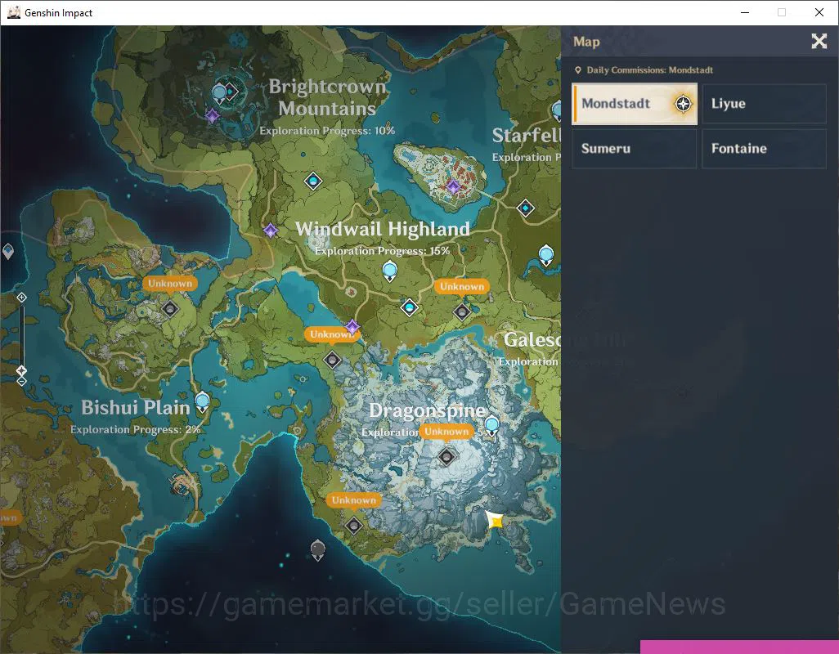Viewport: 839px width, 654px height.
Task: Click the Windwail Highland region label
Action: pyautogui.click(x=383, y=229)
